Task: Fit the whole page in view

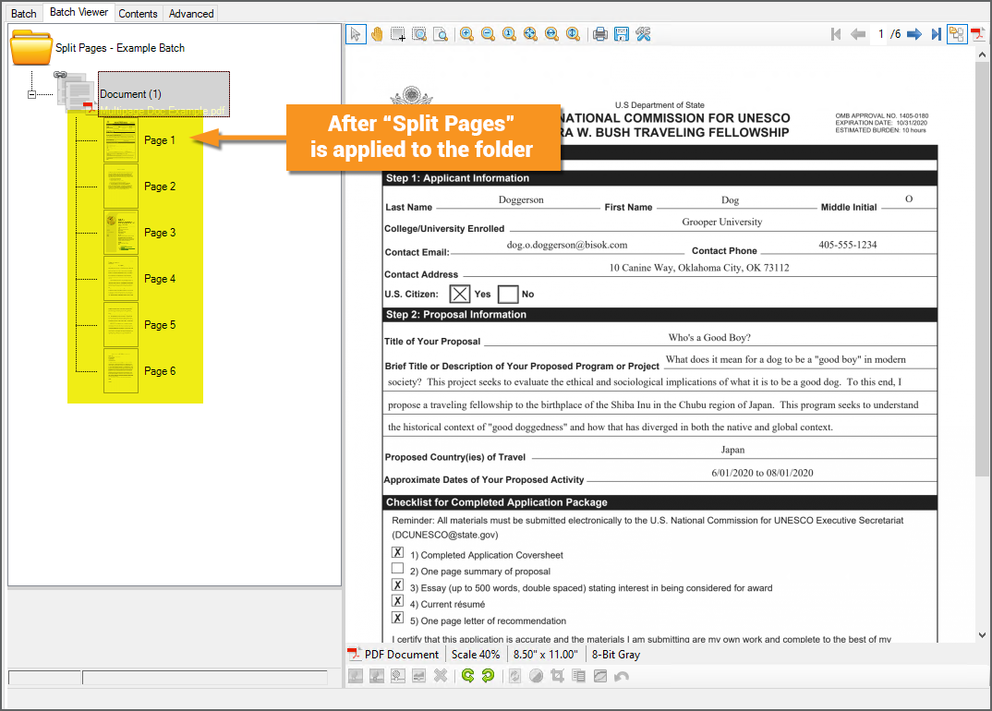Action: click(530, 34)
